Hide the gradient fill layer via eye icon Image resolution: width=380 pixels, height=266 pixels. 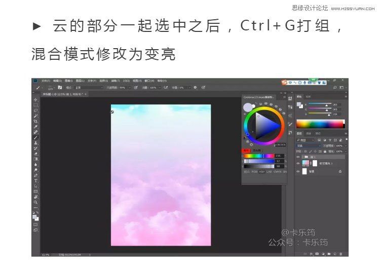point(298,164)
